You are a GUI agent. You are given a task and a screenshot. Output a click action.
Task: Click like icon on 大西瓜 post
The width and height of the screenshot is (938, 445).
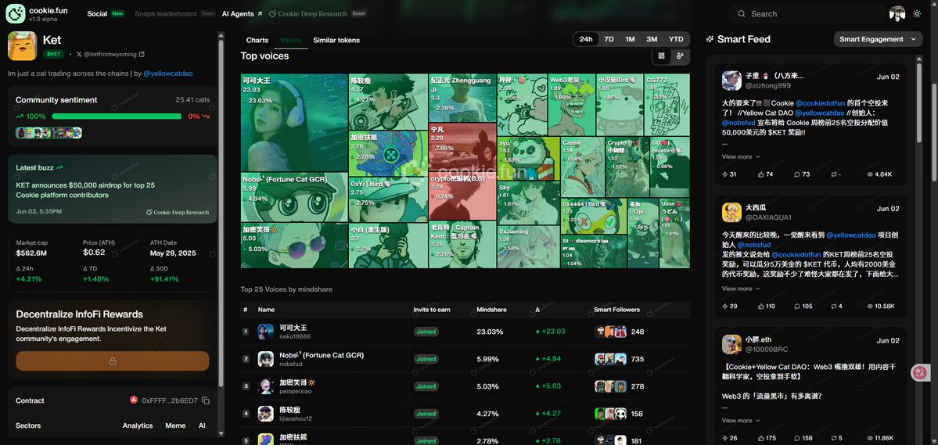[761, 307]
